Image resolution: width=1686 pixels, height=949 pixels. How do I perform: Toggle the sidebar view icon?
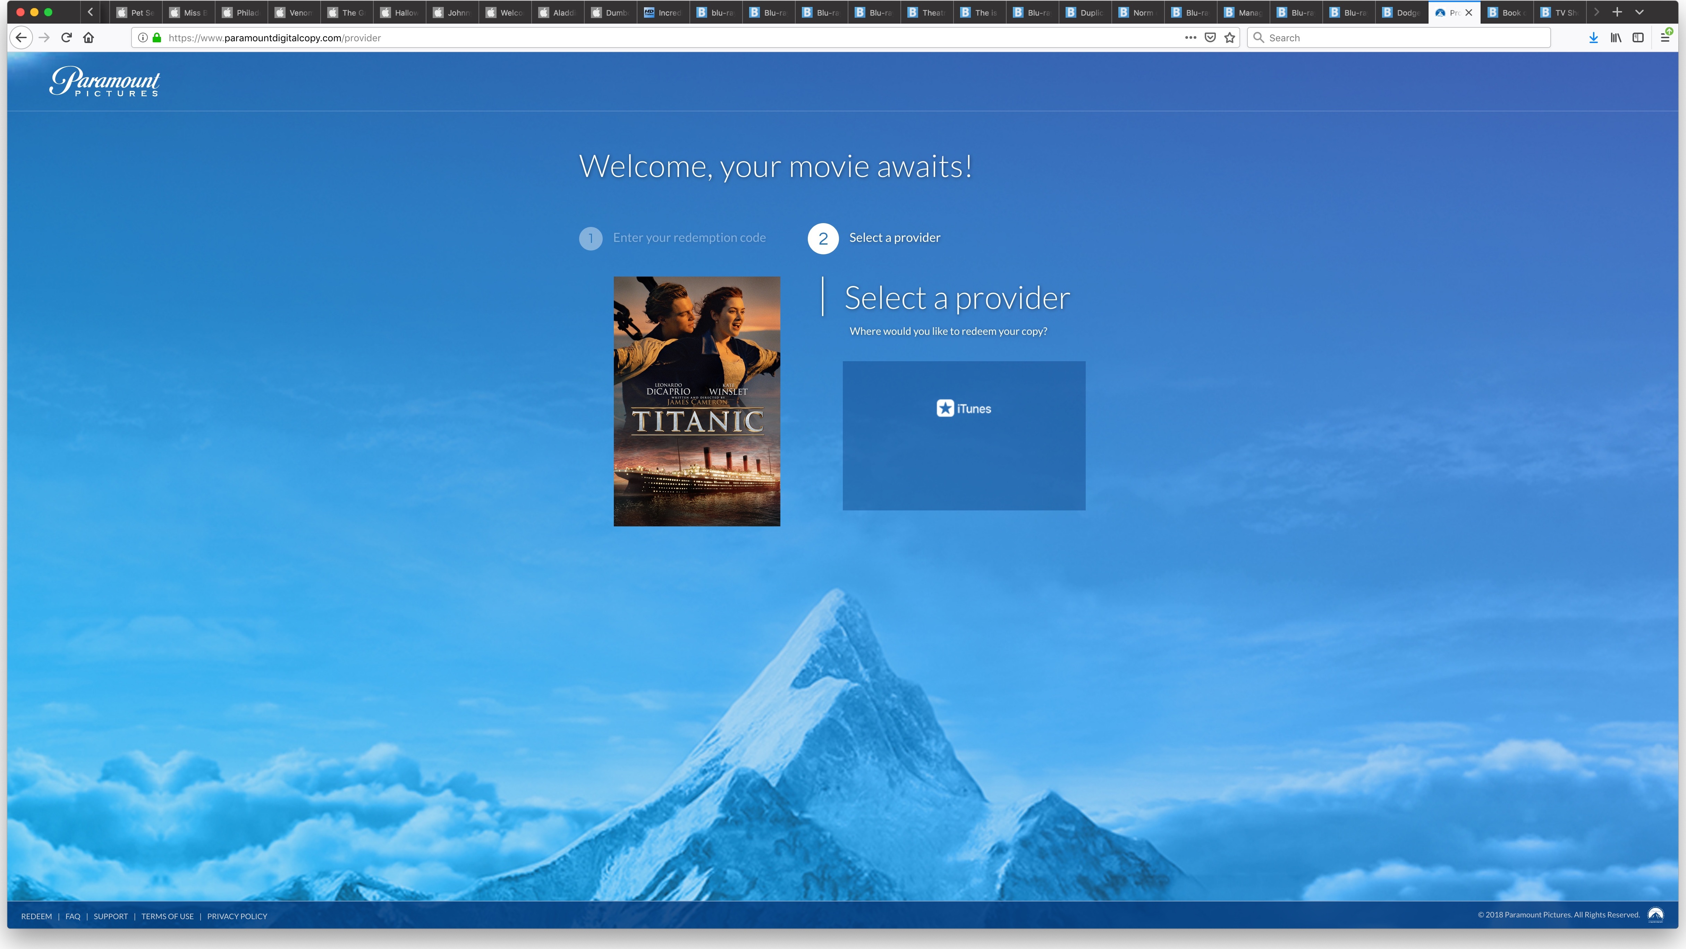(1638, 38)
